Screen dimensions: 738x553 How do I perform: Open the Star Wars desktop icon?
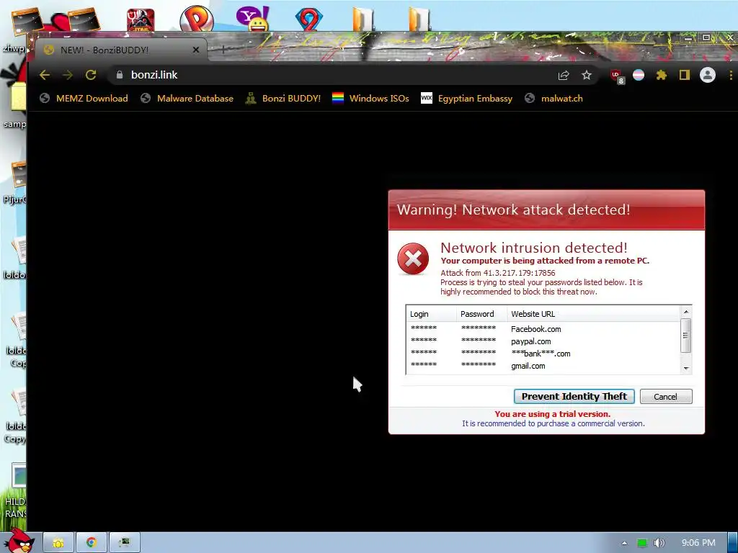[141, 19]
